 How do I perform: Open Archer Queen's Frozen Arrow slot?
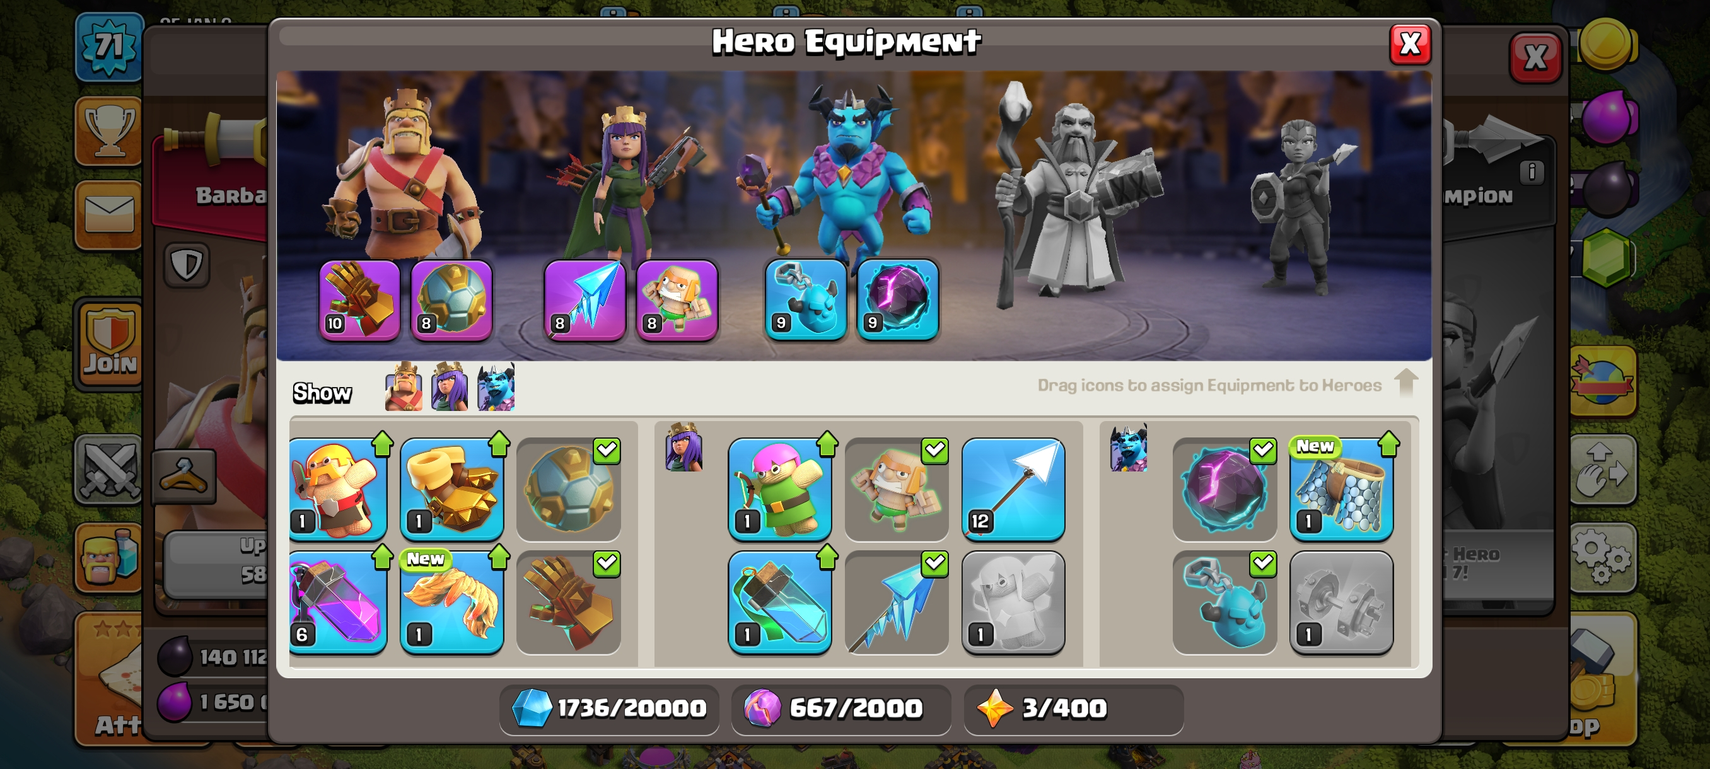(x=585, y=300)
